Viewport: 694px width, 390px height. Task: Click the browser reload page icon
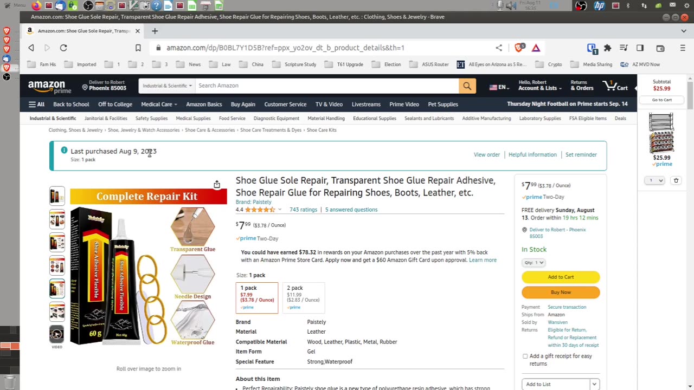pyautogui.click(x=63, y=48)
